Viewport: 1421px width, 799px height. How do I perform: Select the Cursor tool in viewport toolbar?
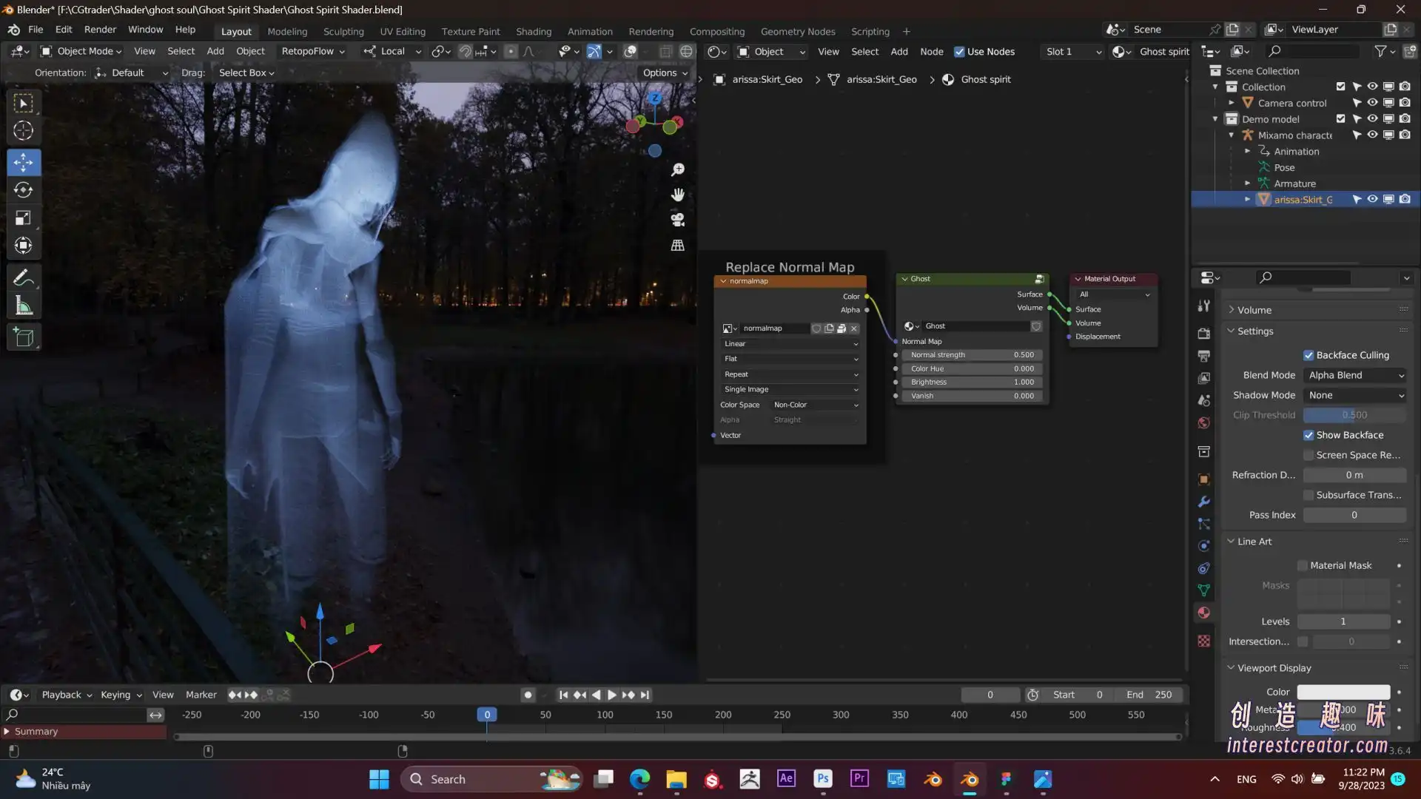[24, 131]
